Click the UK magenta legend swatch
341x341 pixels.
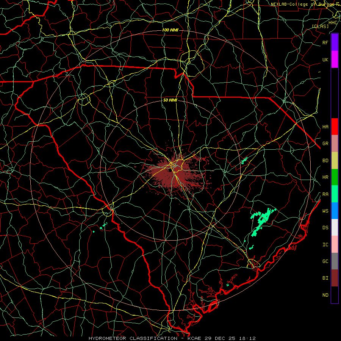point(335,59)
